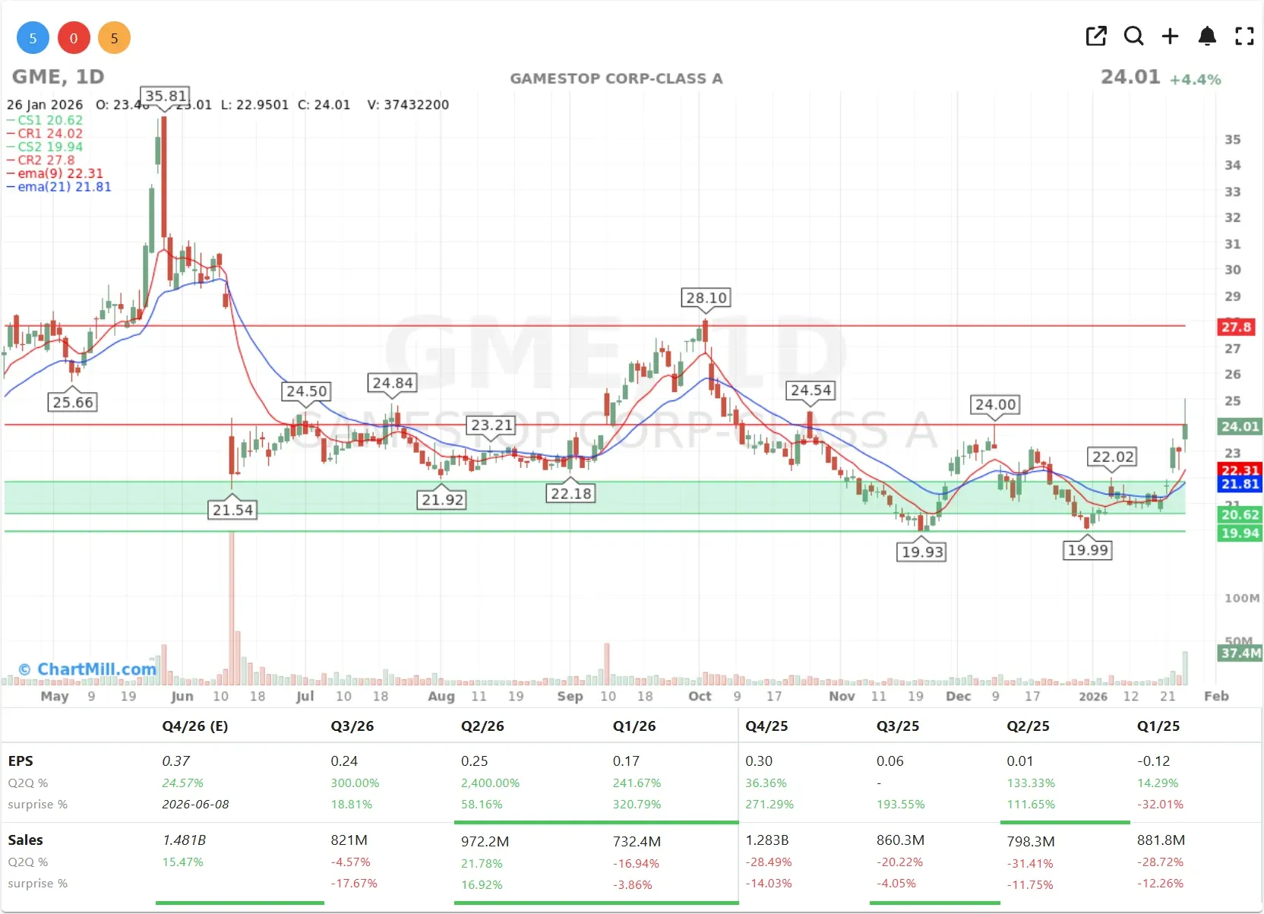Screen dimensions: 1264x914
Task: Click the ChartMill.com copyright link
Action: (x=88, y=669)
